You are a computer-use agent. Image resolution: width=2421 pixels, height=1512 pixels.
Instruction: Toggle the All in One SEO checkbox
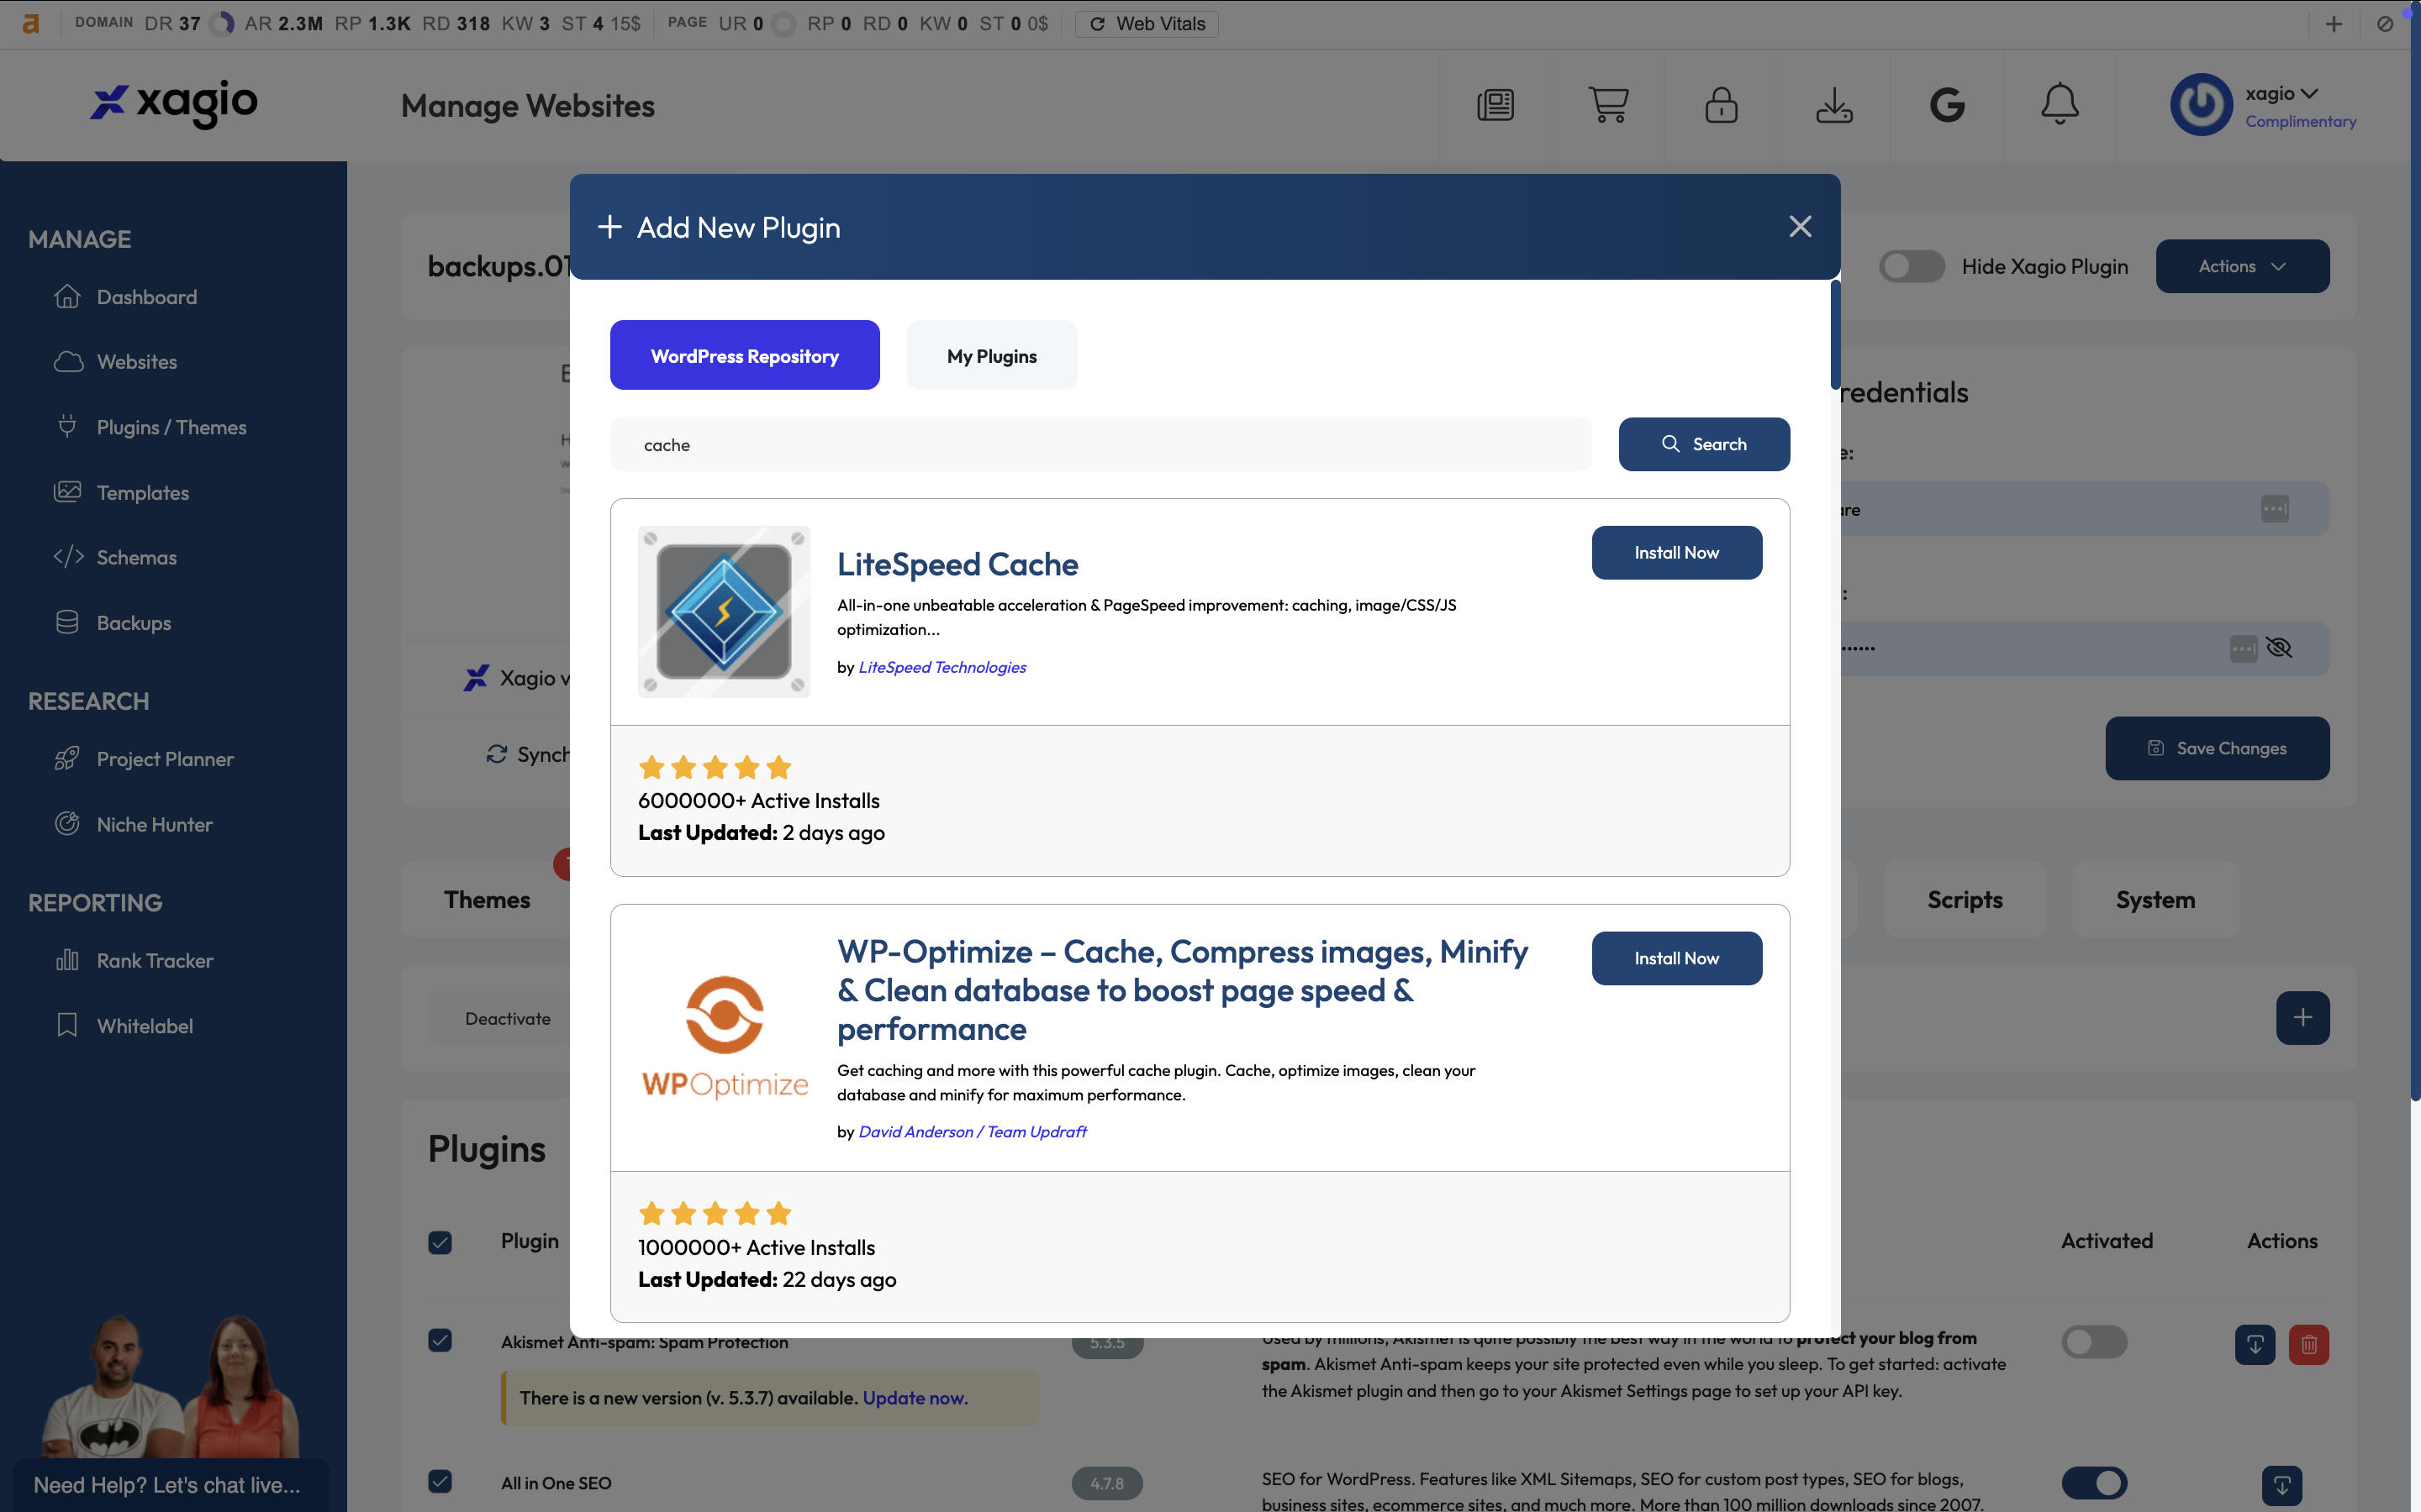440,1481
